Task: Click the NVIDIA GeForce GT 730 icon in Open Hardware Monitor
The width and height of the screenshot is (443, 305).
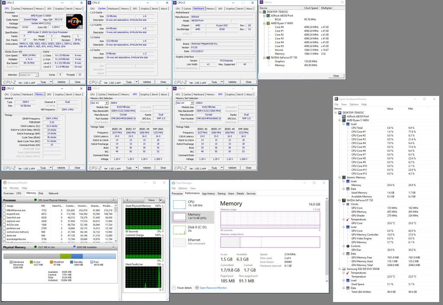Action: pos(344,200)
